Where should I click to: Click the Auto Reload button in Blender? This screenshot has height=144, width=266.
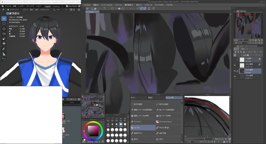72,6
